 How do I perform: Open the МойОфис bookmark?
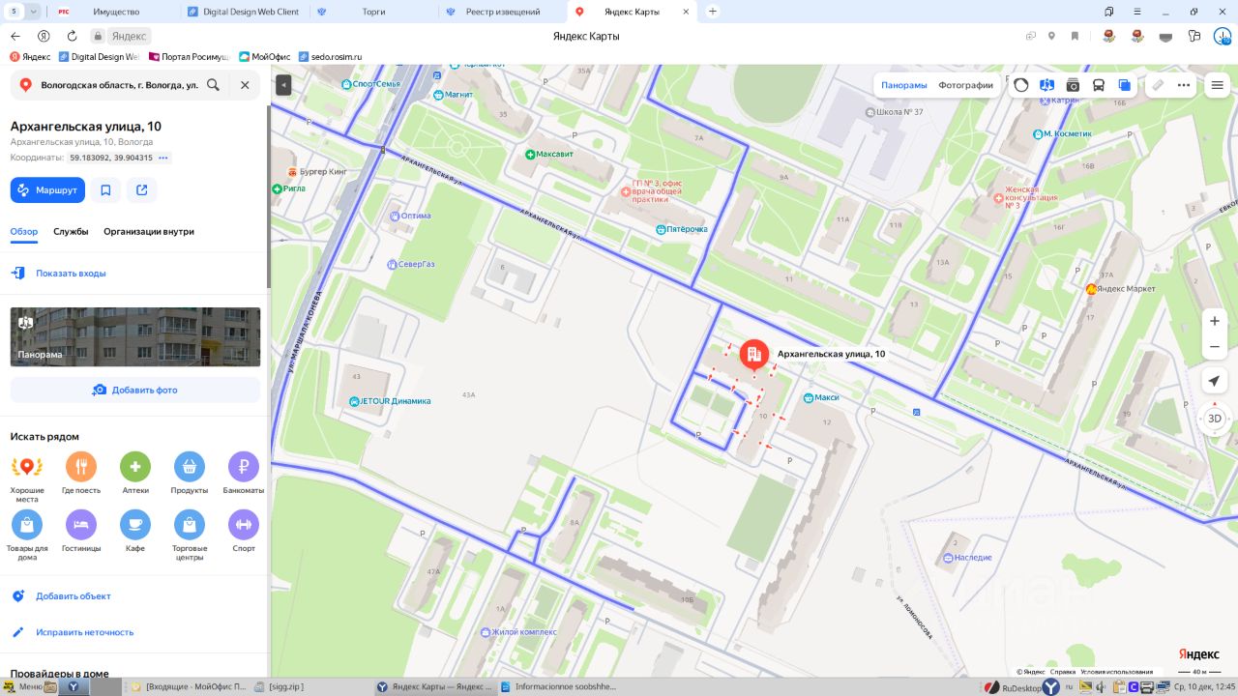pos(264,57)
